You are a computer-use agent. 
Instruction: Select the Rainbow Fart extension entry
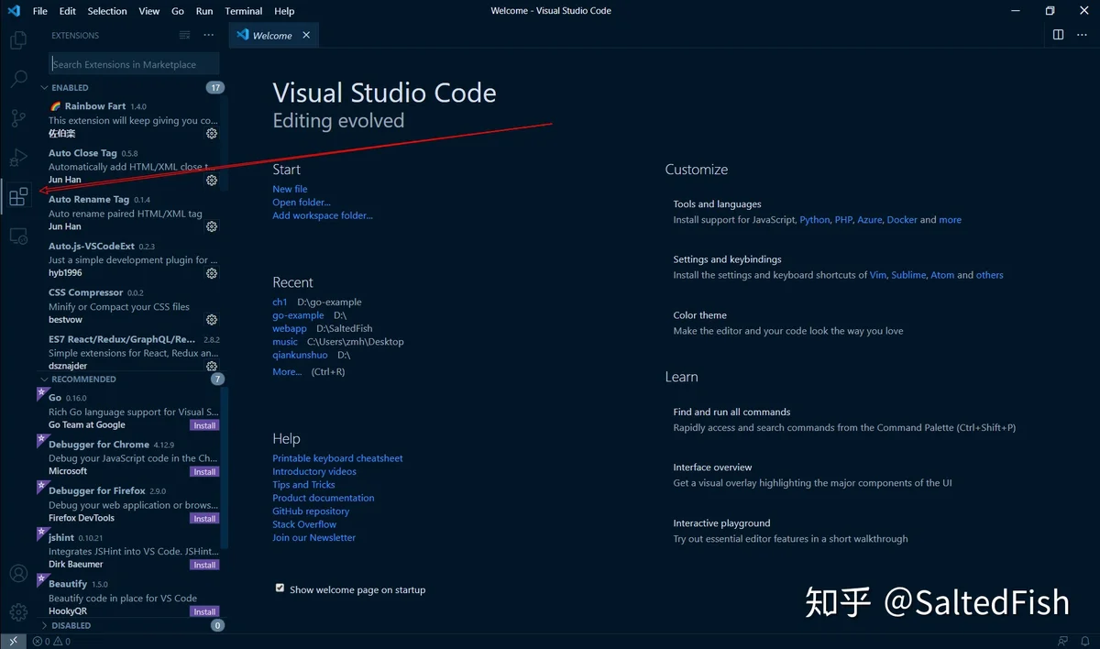(x=132, y=120)
